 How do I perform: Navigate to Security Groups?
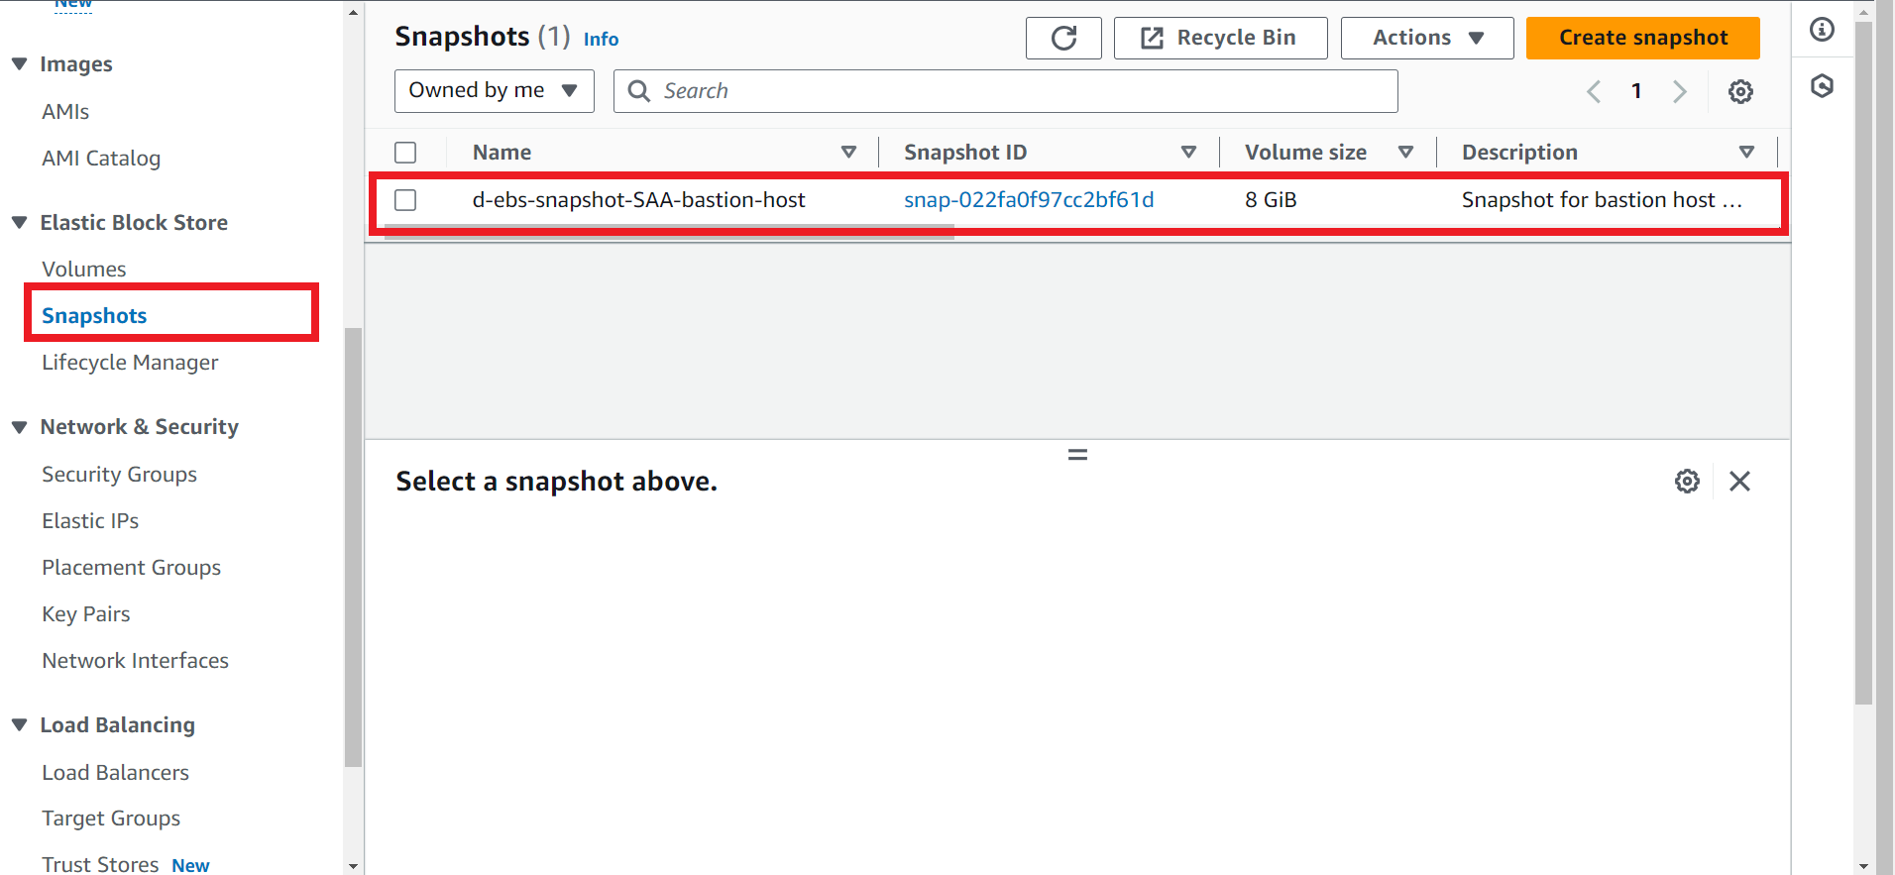click(x=119, y=475)
